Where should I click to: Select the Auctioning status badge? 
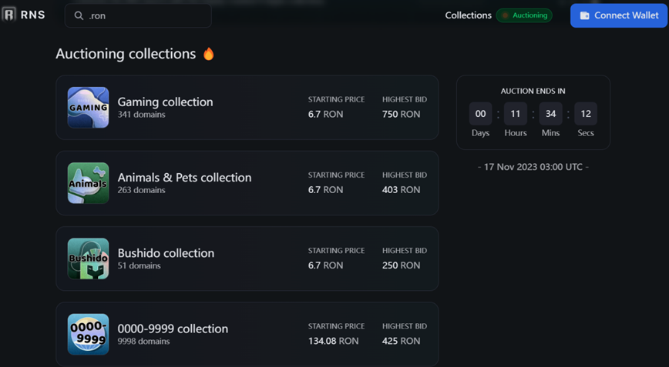tap(524, 15)
